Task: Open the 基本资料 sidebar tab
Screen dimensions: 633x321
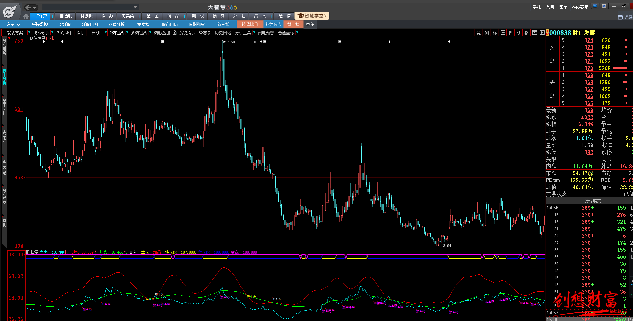Action: tap(4, 107)
